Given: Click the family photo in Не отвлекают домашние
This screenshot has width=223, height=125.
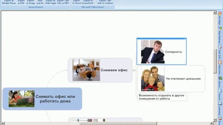Looking at the screenshot, I should [x=153, y=79].
